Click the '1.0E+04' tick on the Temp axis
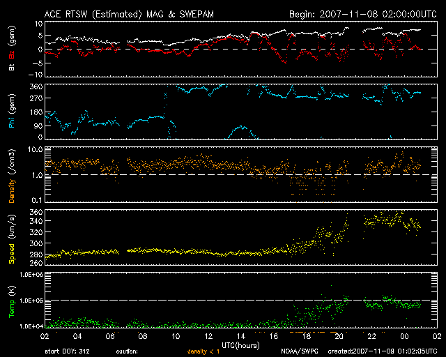 31,326
